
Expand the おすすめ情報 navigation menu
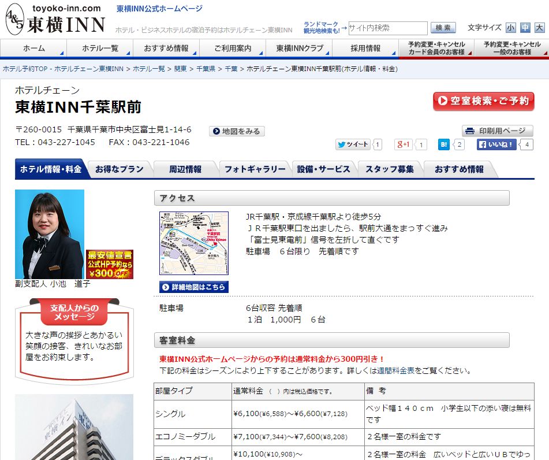tap(166, 48)
